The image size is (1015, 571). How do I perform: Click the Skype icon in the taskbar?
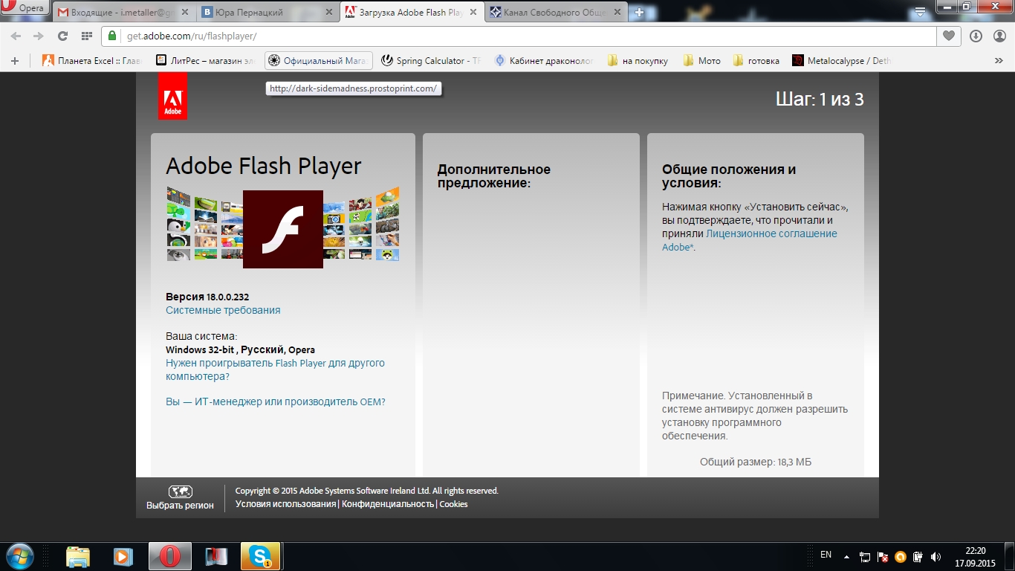[x=260, y=556]
